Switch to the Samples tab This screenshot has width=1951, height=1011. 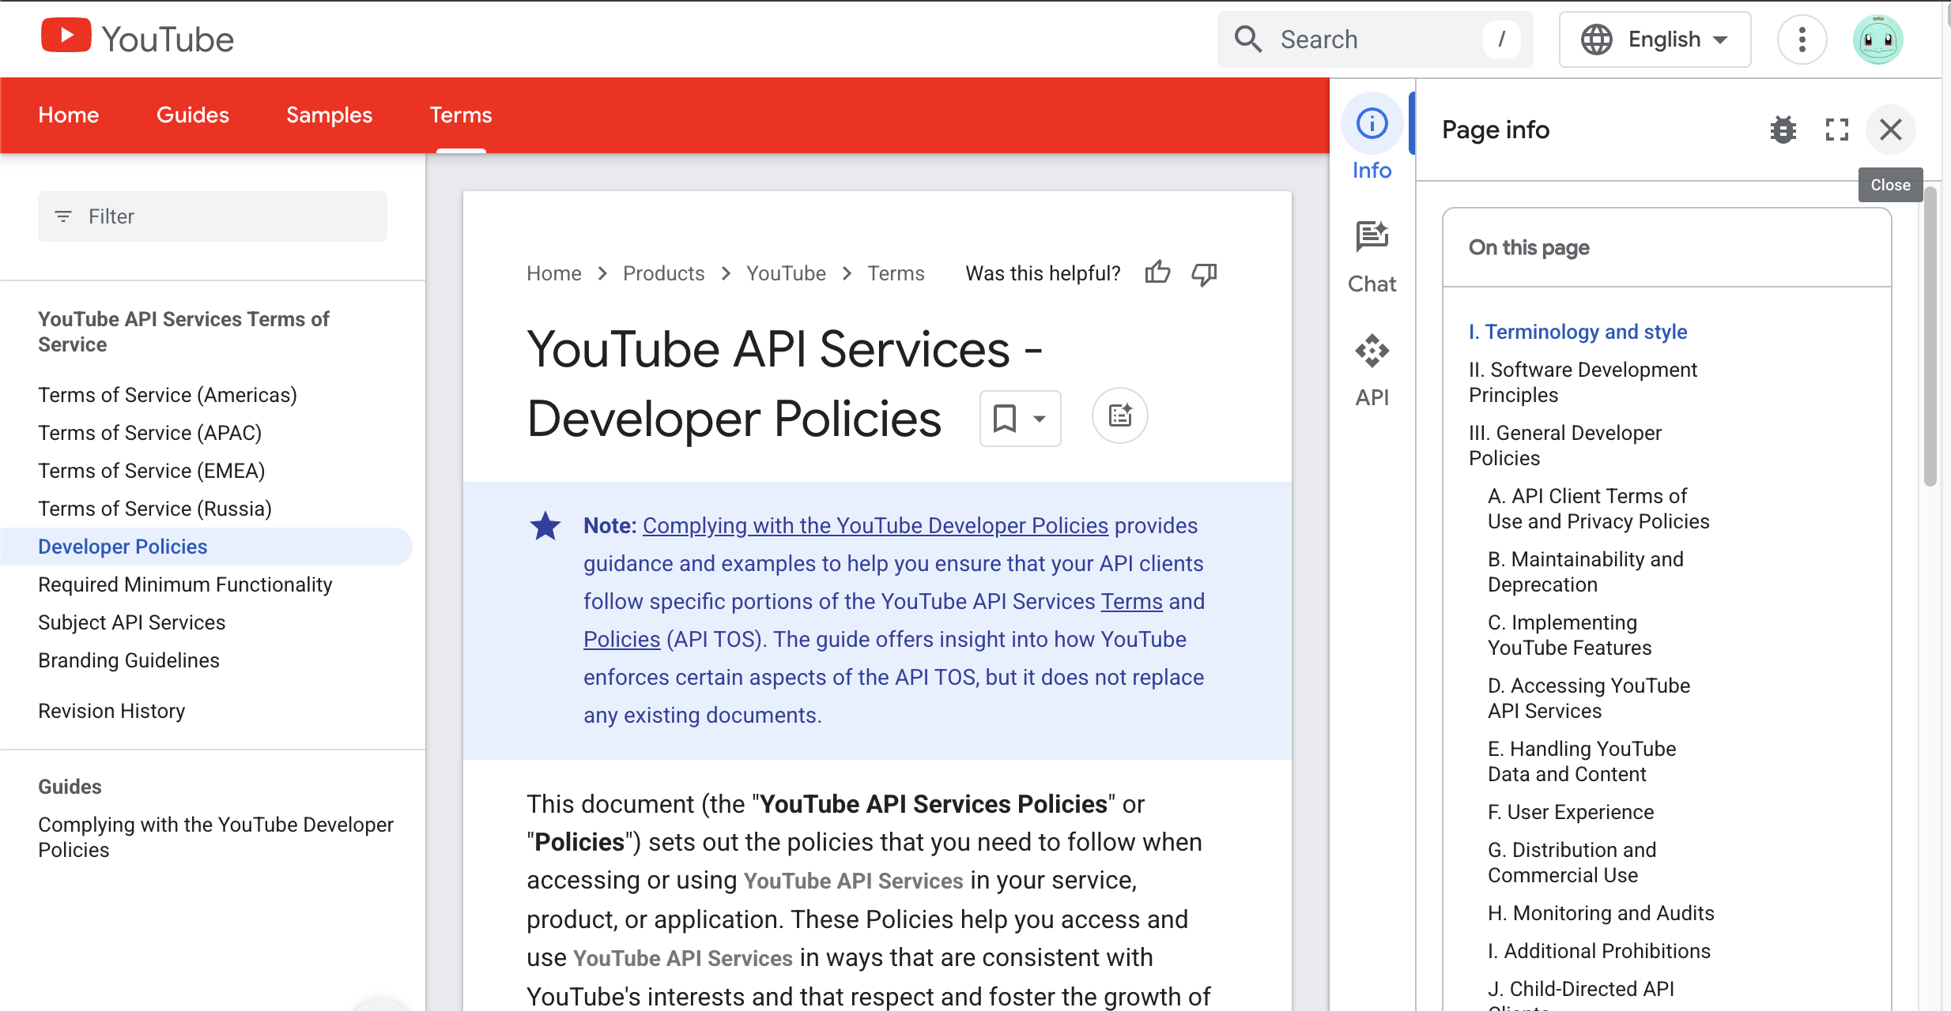point(329,115)
